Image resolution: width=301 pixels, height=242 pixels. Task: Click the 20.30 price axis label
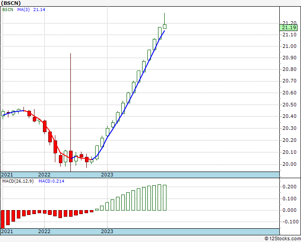coord(289,128)
